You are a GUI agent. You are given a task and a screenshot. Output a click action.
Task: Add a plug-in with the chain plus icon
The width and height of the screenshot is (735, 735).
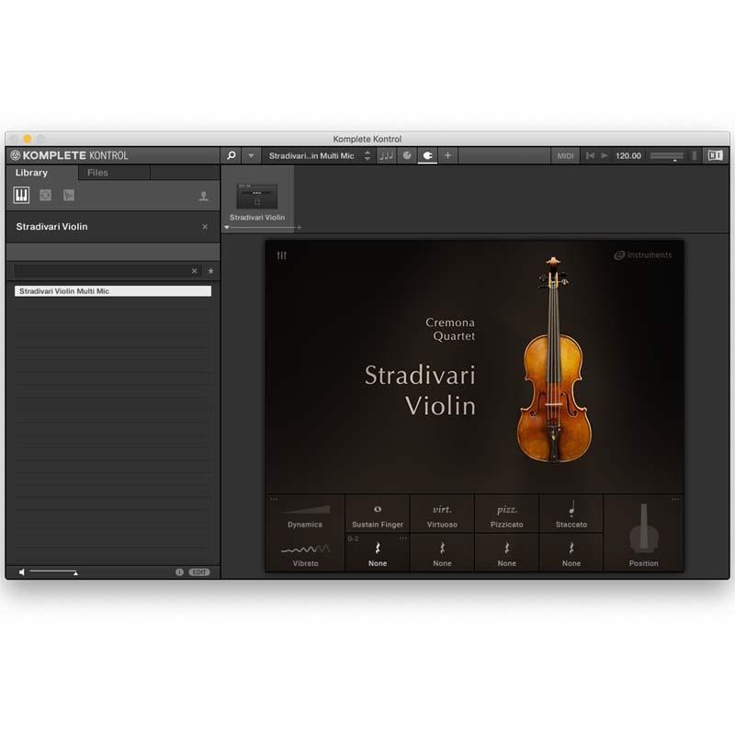coord(300,227)
